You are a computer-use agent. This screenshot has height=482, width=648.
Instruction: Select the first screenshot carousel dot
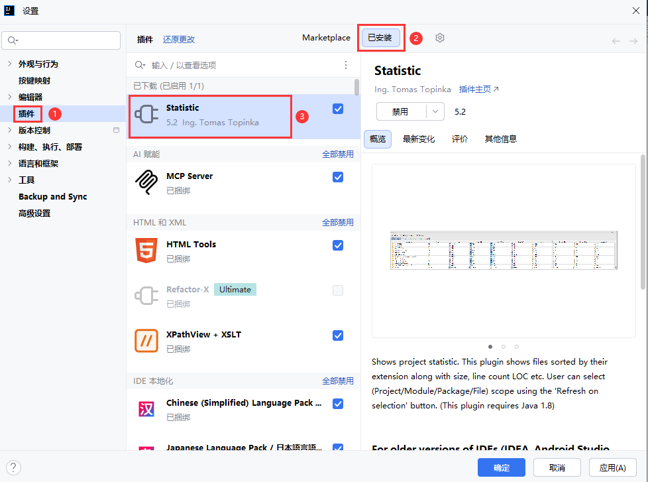490,346
